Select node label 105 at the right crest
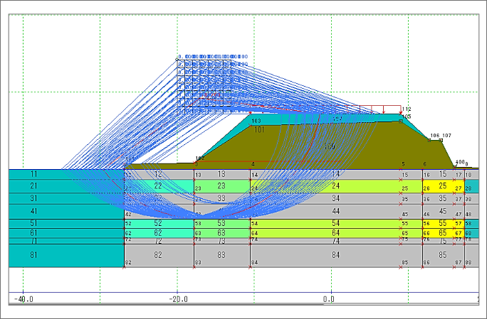 coord(407,117)
